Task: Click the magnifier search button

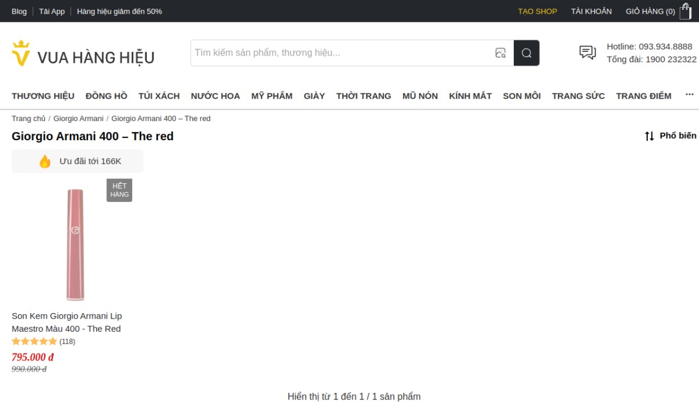Action: [x=526, y=53]
